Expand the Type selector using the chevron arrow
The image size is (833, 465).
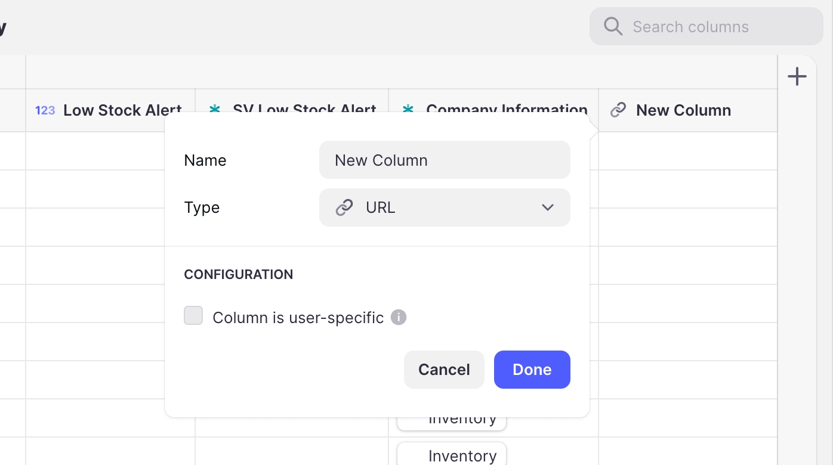(x=547, y=207)
